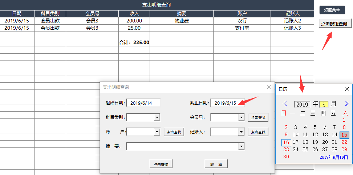Select the cell with amount 25.00
This screenshot has width=353, height=175.
pyautogui.click(x=134, y=28)
